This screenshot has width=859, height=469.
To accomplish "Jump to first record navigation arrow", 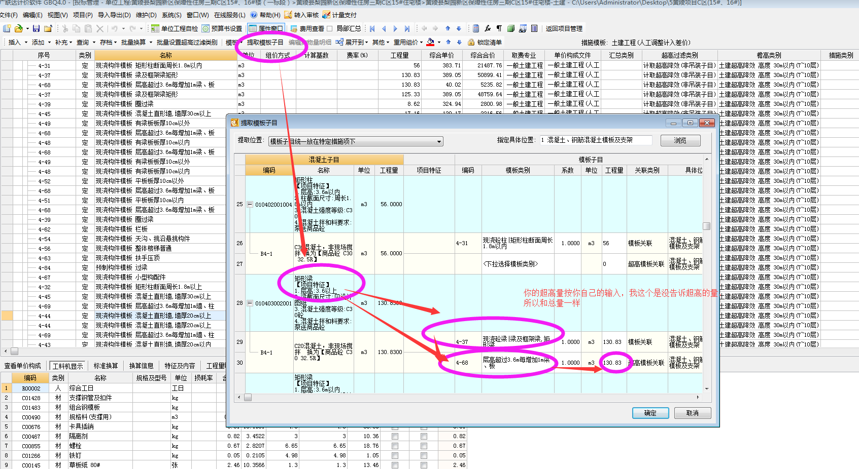I will click(x=372, y=28).
